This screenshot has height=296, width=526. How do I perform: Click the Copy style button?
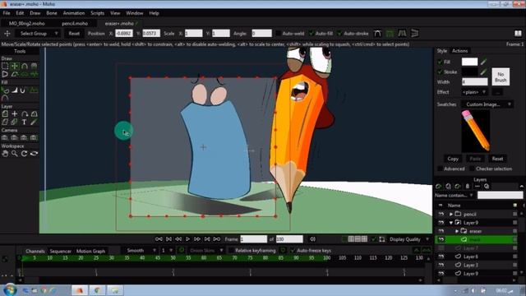(453, 159)
